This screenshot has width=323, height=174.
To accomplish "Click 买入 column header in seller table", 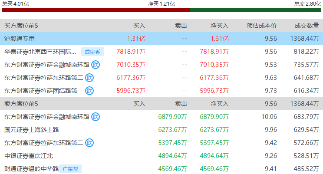I will pyautogui.click(x=139, y=104).
